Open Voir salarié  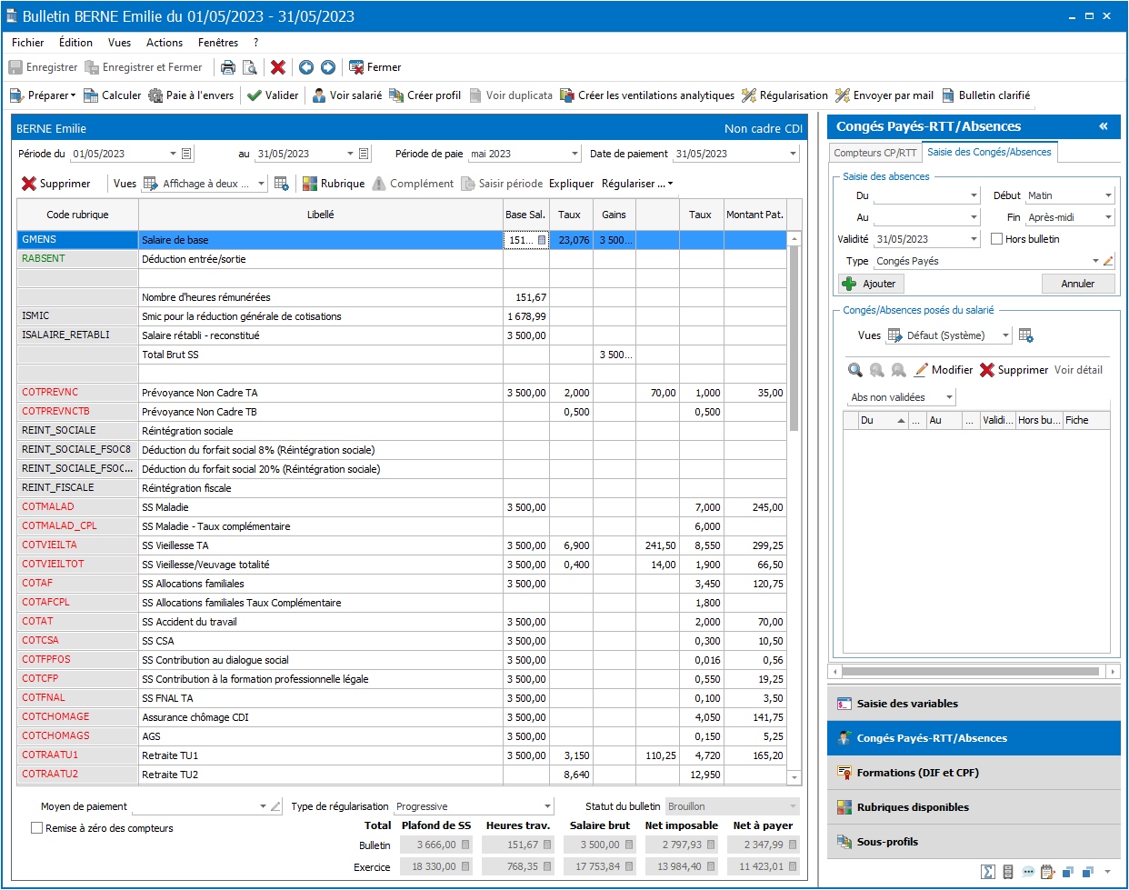(347, 95)
